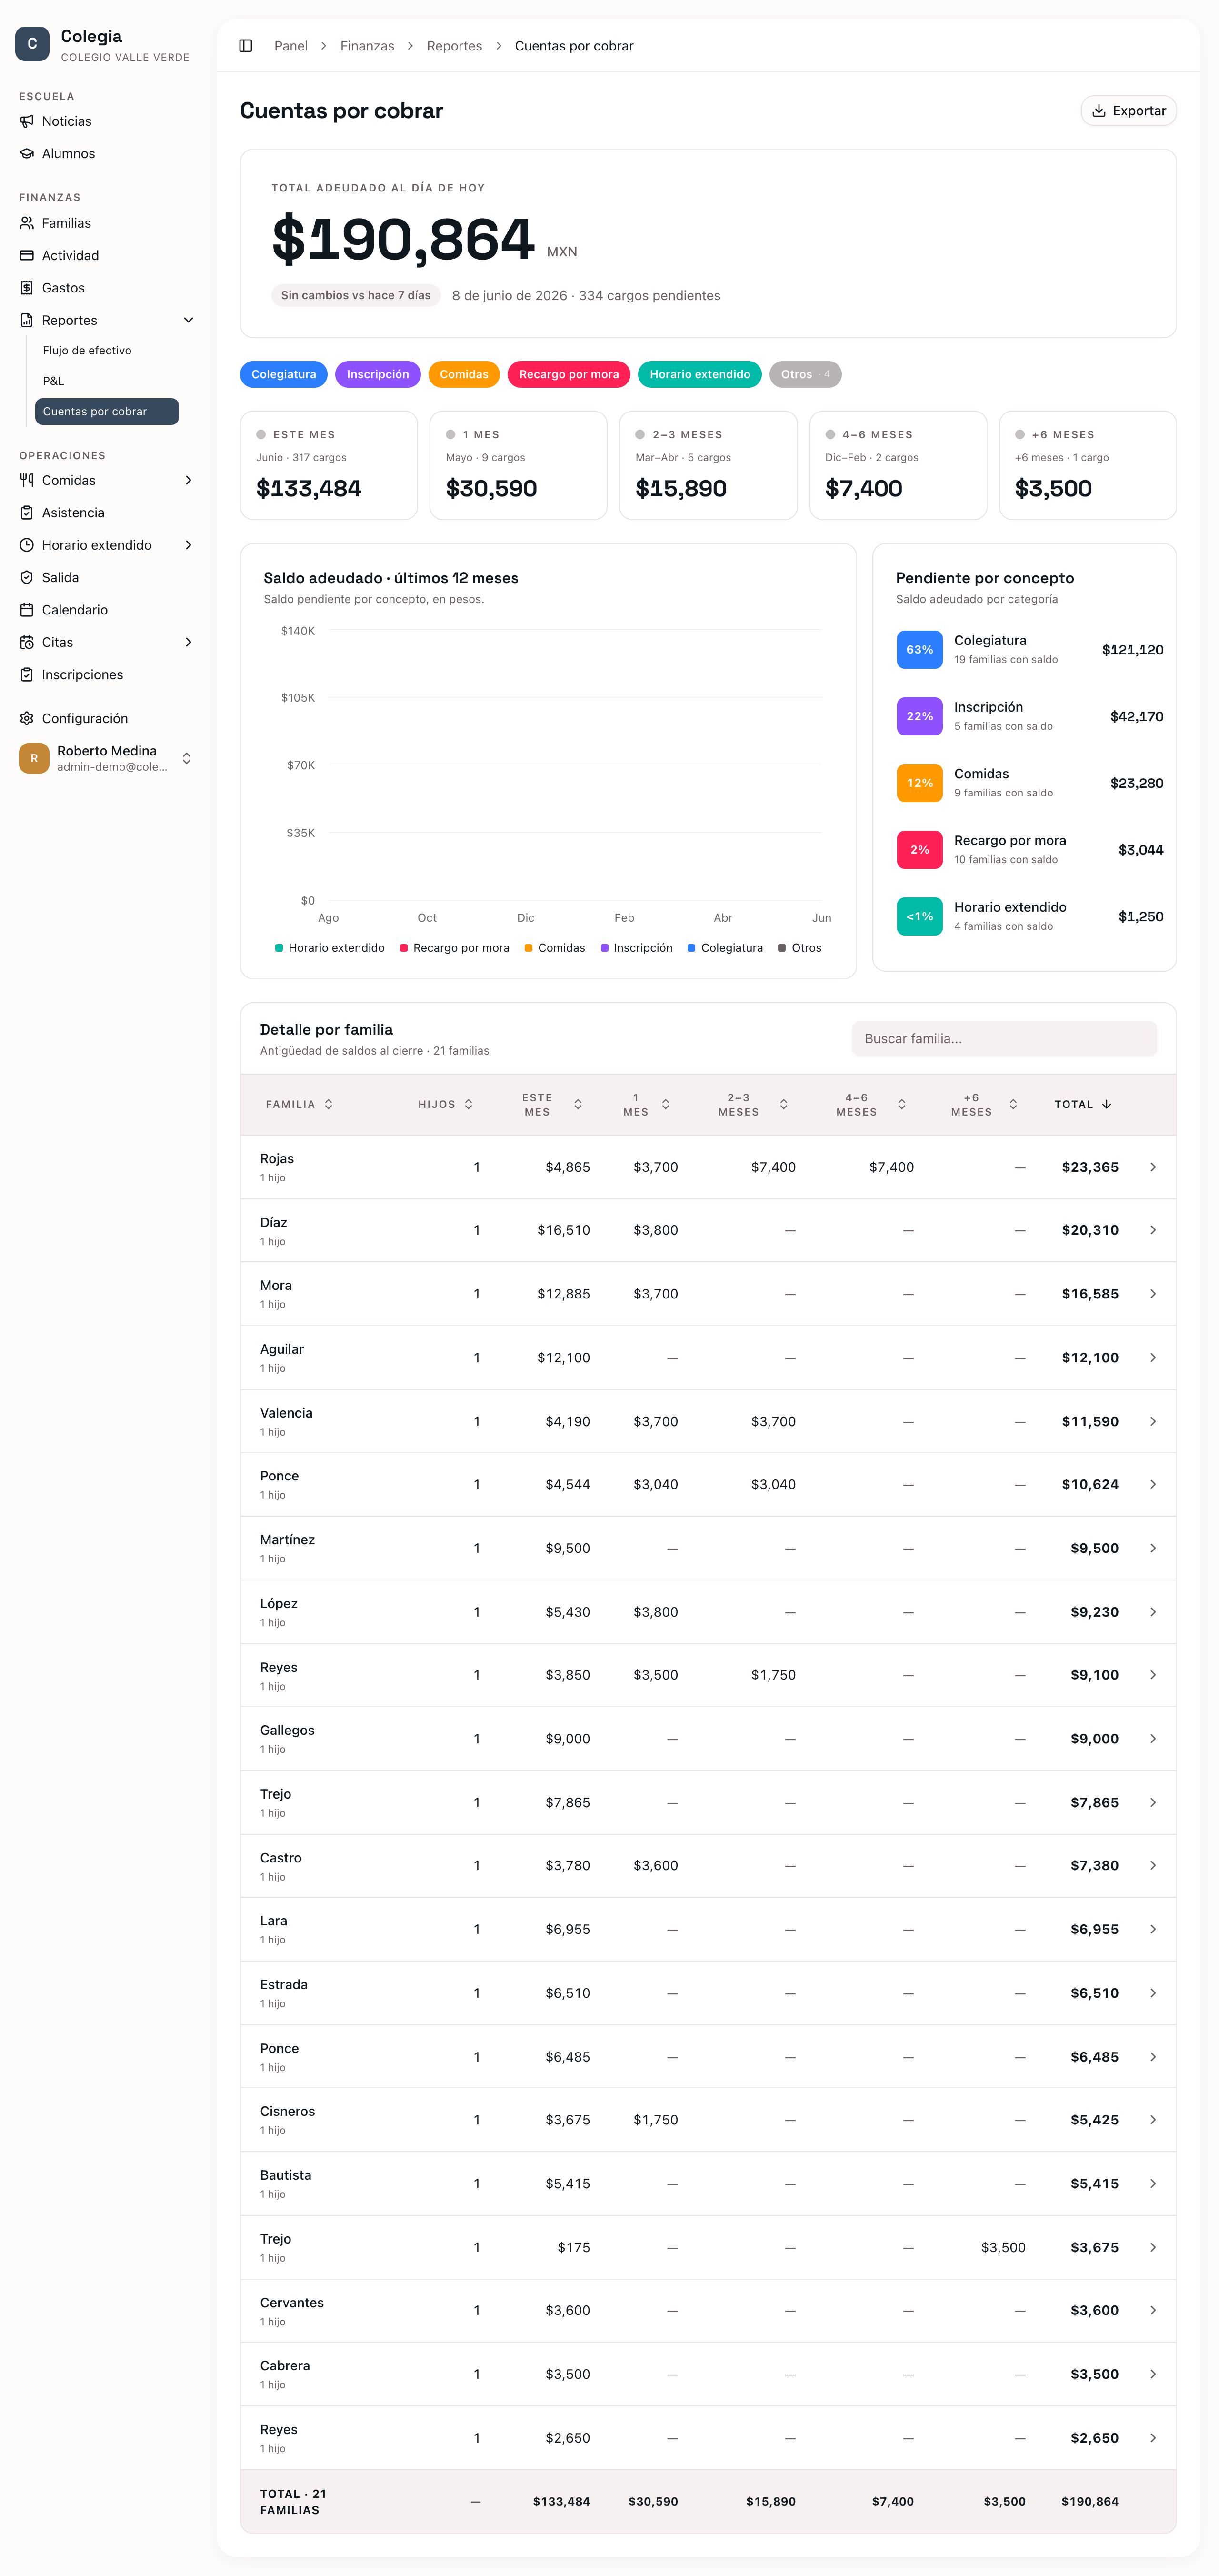Toggle the Colegiatura filter chip

(x=284, y=374)
